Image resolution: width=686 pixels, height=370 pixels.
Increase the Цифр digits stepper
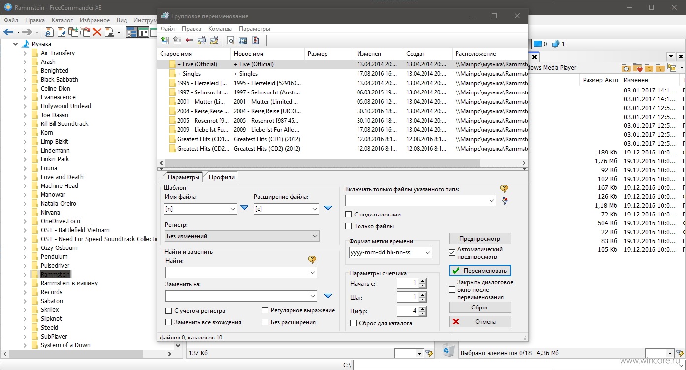(x=423, y=309)
